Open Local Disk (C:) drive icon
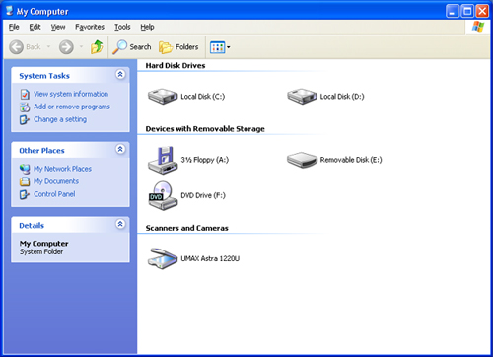Screen dimensions: 493x357 click(163, 97)
